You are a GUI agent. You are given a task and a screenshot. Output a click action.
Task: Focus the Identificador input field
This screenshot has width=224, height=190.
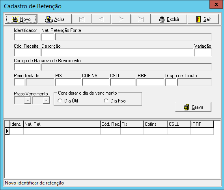27,37
